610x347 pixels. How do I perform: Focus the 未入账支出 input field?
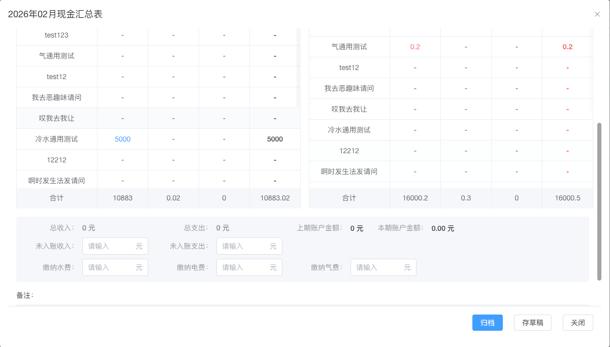click(x=249, y=246)
